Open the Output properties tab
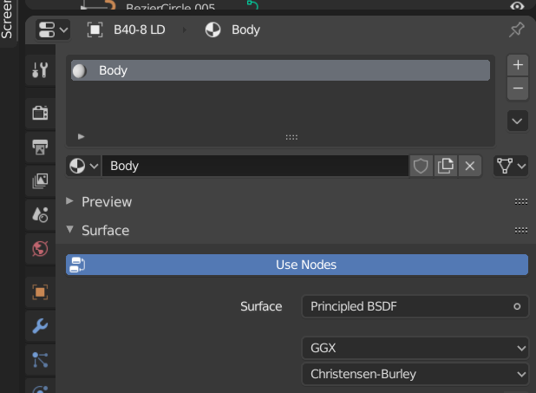Viewport: 536px width, 393px height. (39, 147)
